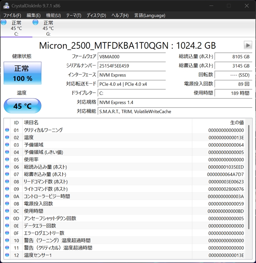The height and width of the screenshot is (263, 256).
Task: Click the status icon for 総書き込み量 row
Action: coord(7,174)
